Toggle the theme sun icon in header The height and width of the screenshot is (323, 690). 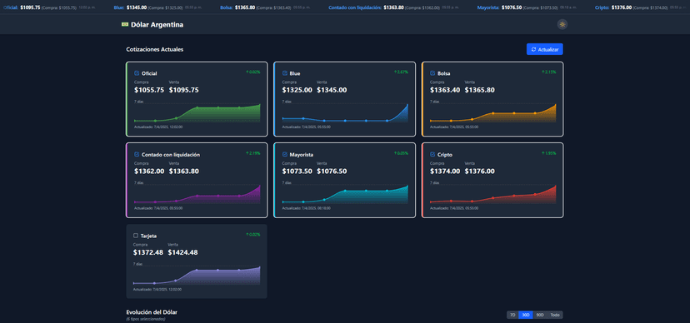click(562, 25)
